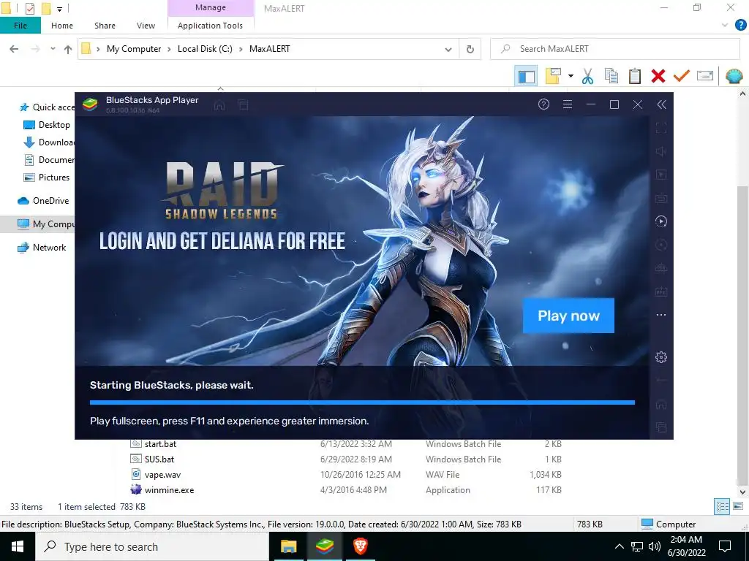Select the start.bat file
Viewport: 749px width, 561px height.
click(x=160, y=444)
